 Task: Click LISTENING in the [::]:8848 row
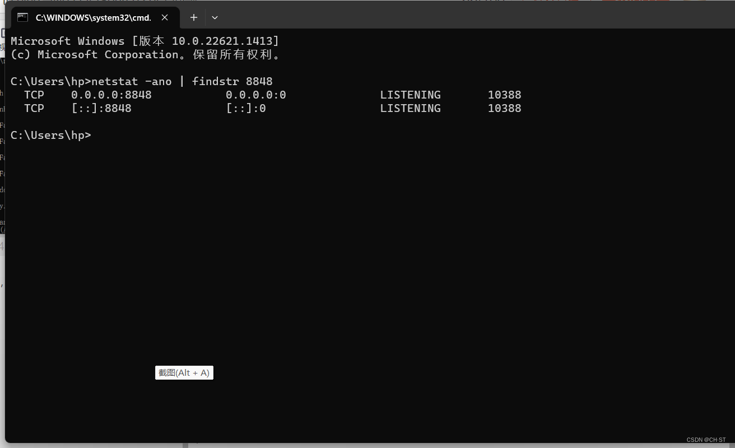(411, 108)
